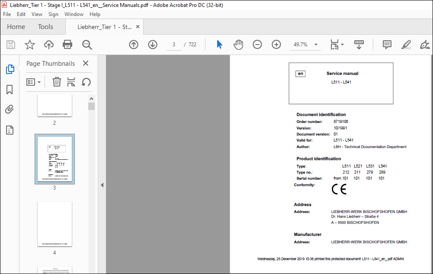Select page 4 thumbnail

pos(55,224)
